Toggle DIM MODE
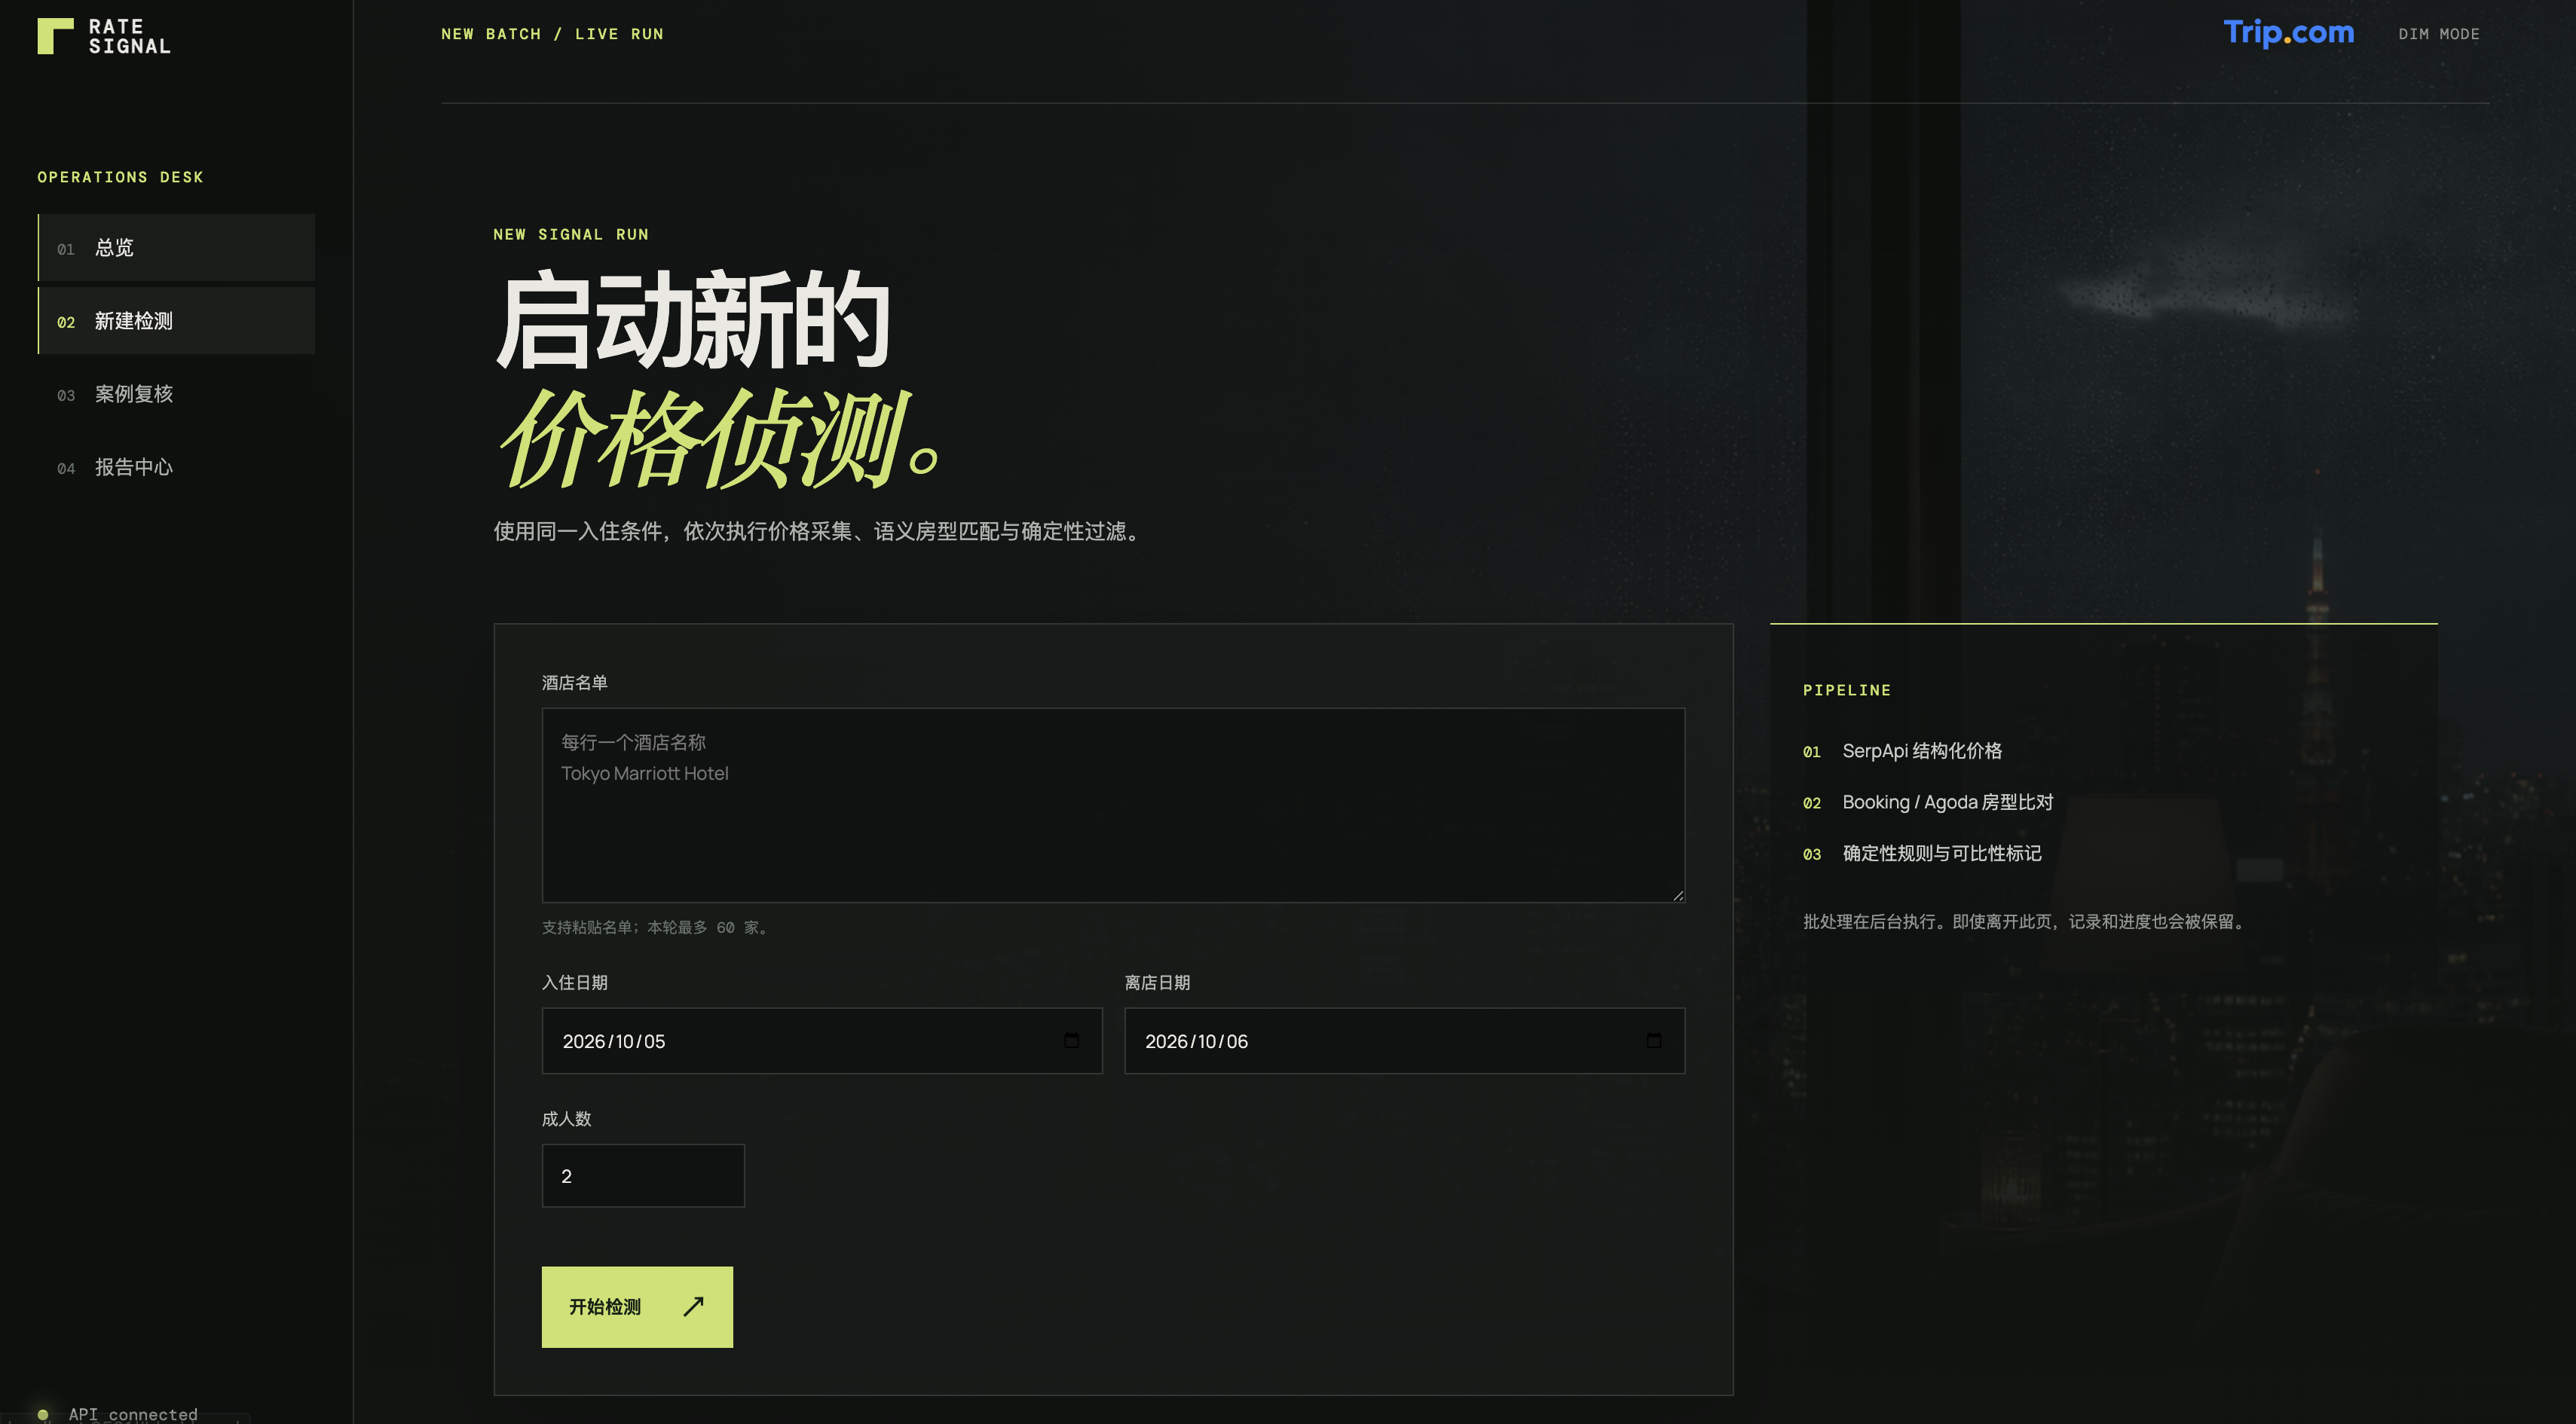The width and height of the screenshot is (2576, 1424). pyautogui.click(x=2438, y=34)
